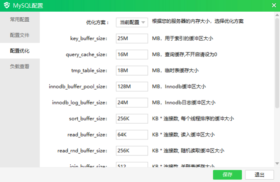Click description 每个线程排序的缓冲大小
The image size is (280, 182).
coord(207,119)
